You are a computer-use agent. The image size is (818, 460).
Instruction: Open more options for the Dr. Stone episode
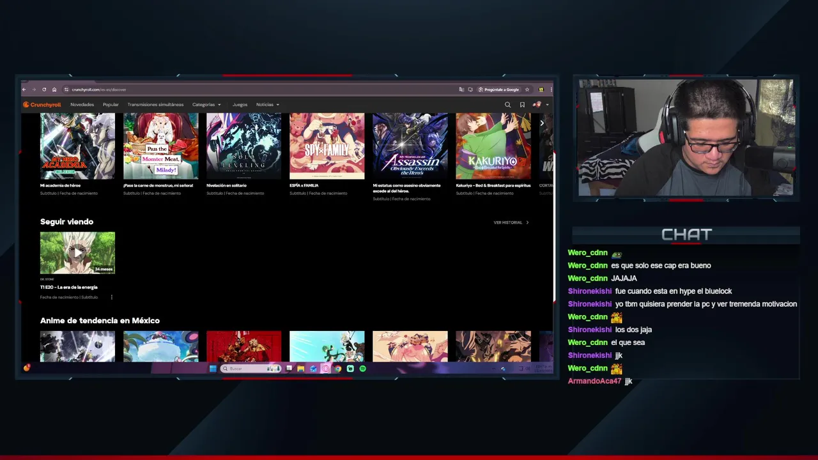click(111, 297)
